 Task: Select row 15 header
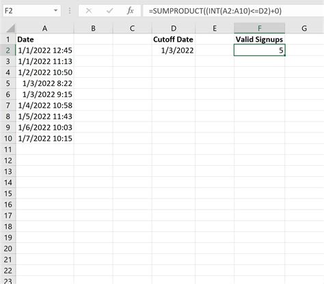tap(8, 193)
